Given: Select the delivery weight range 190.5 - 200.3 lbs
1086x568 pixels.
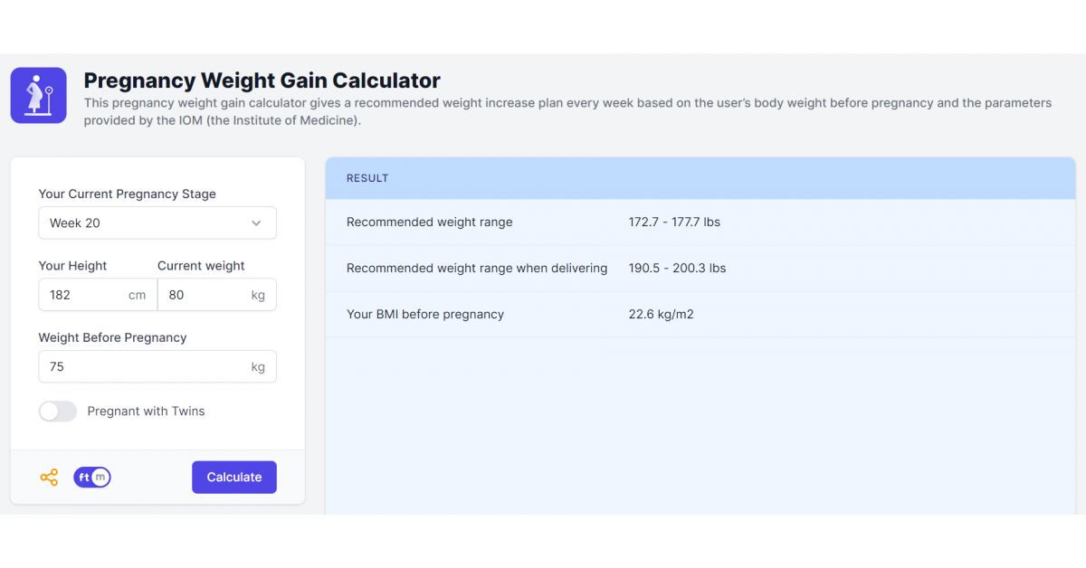Looking at the screenshot, I should [677, 269].
